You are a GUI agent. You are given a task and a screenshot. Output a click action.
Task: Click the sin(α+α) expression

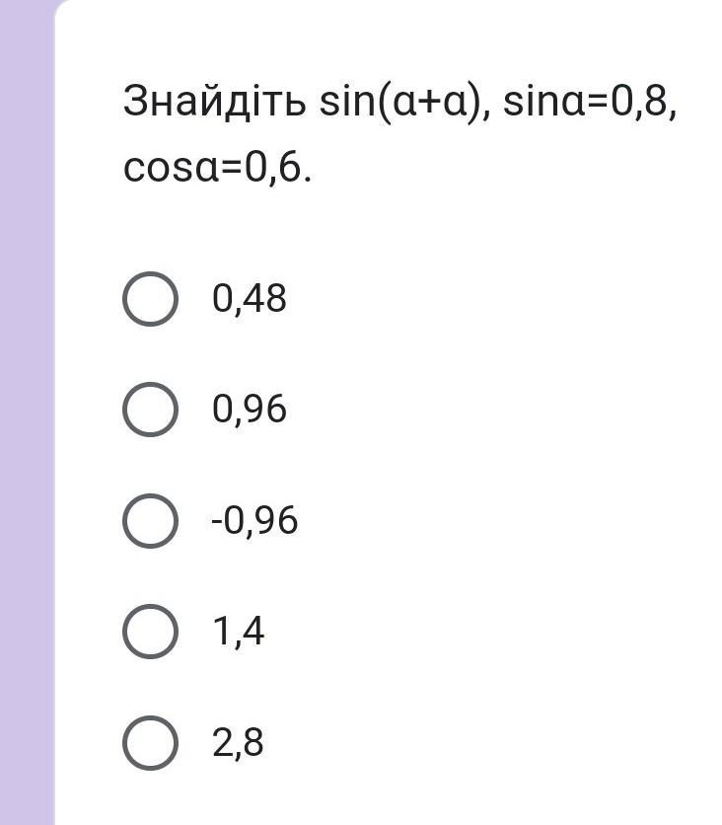404,103
